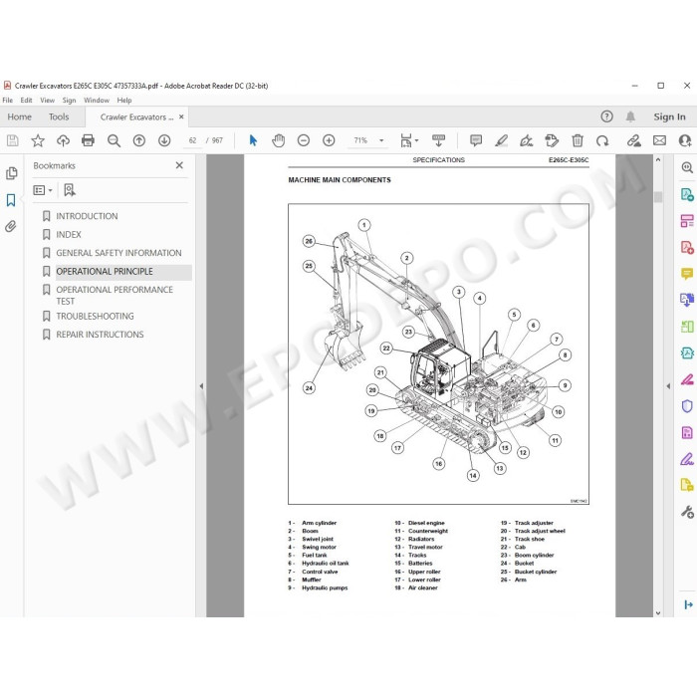Open the Sign menu
The height and width of the screenshot is (697, 697).
[x=69, y=101]
